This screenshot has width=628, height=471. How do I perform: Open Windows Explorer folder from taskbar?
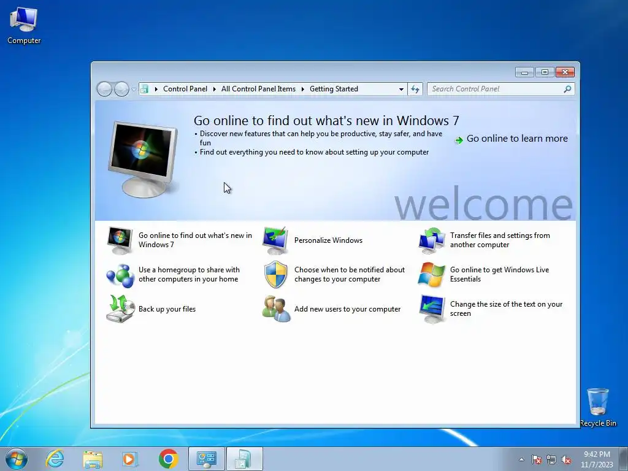coord(93,459)
